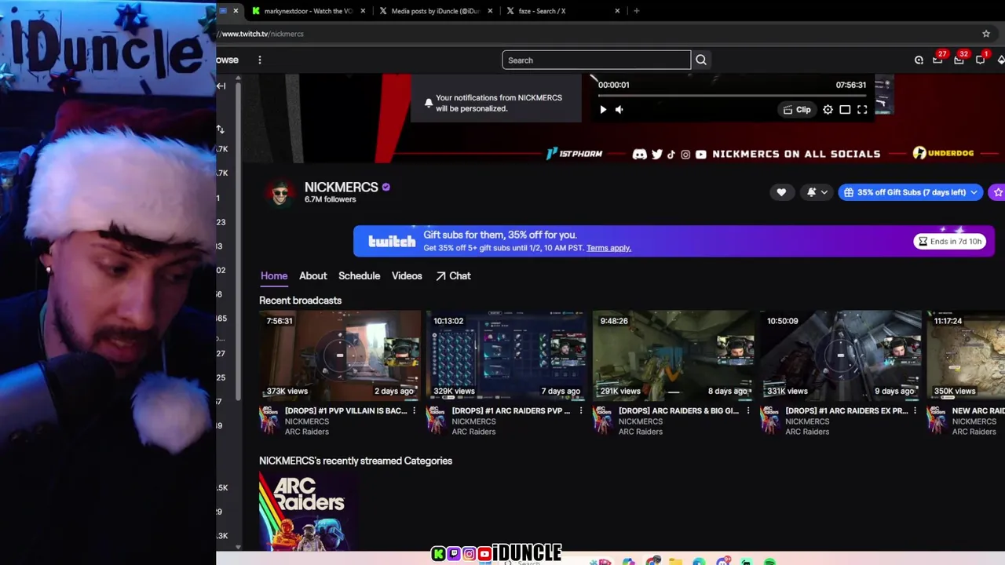Seek along the video progress bar
Screen dimensions: 1005x565
[x=732, y=95]
